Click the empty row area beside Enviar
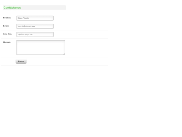The width and height of the screenshot is (182, 137). 67,61
